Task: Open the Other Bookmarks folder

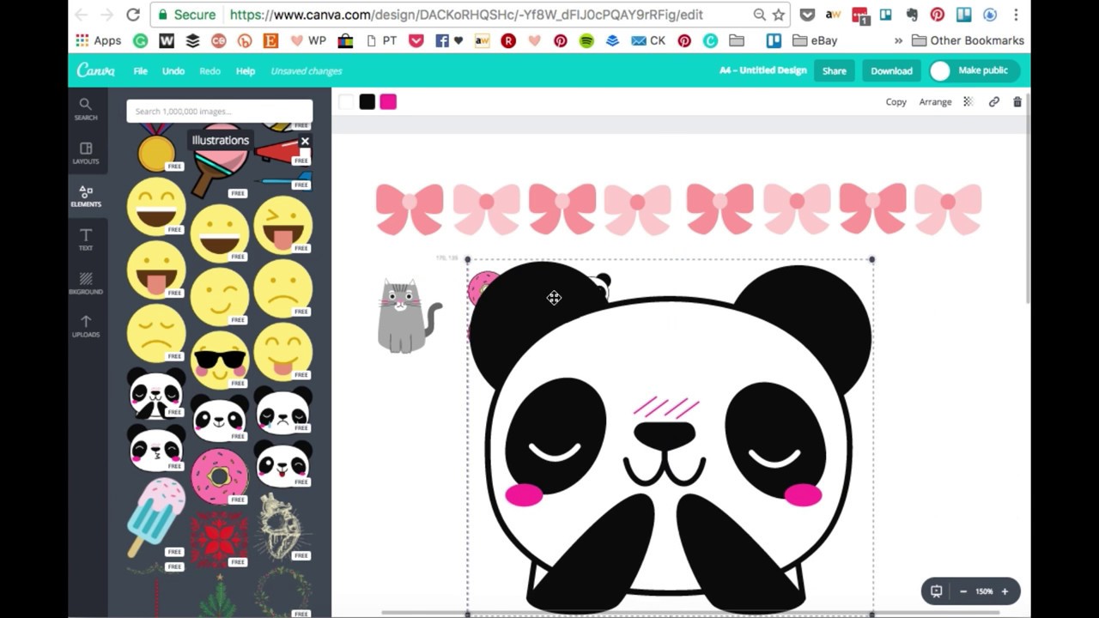Action: coord(968,40)
